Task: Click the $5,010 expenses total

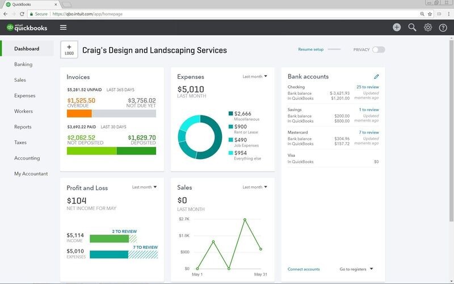Action: click(x=191, y=89)
